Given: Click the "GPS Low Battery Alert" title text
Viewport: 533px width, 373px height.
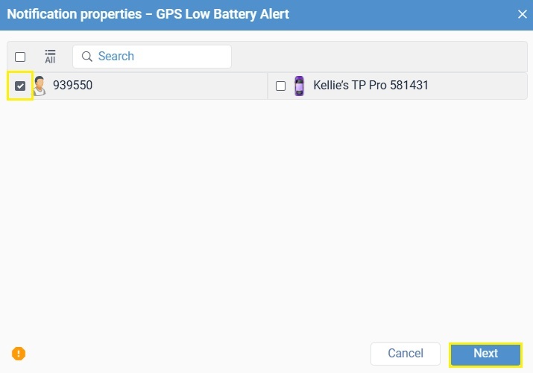Looking at the screenshot, I should [223, 14].
